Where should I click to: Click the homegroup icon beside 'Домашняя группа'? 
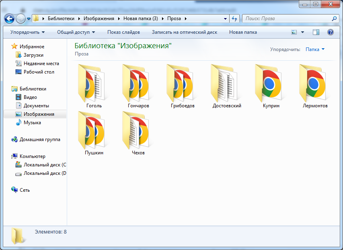14,139
